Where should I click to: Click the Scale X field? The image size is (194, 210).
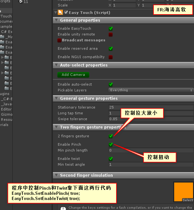click(124, 5)
